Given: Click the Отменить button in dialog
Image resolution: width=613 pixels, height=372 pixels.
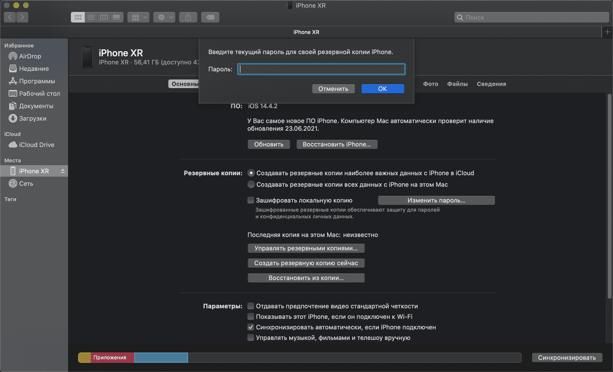Looking at the screenshot, I should 333,89.
